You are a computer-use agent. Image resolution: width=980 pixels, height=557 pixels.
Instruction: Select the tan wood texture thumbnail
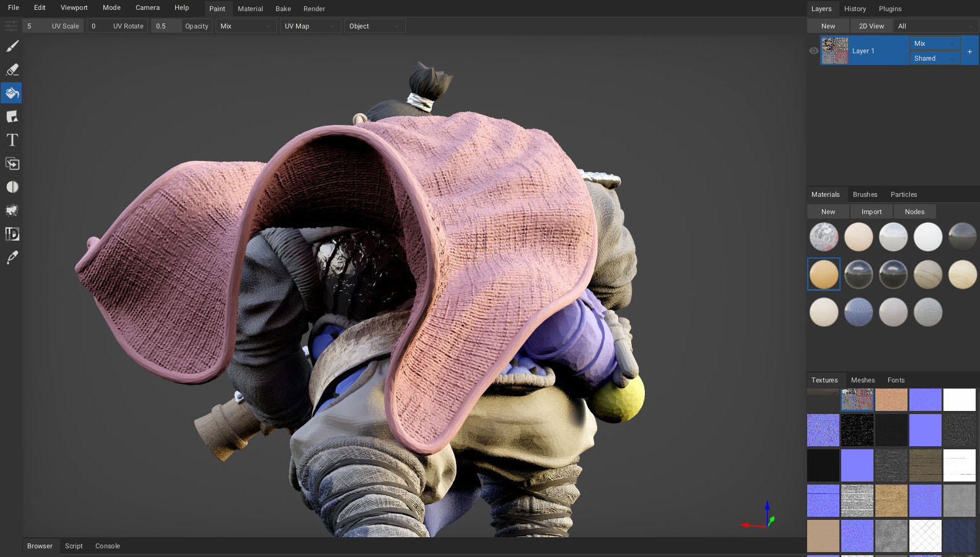891,500
